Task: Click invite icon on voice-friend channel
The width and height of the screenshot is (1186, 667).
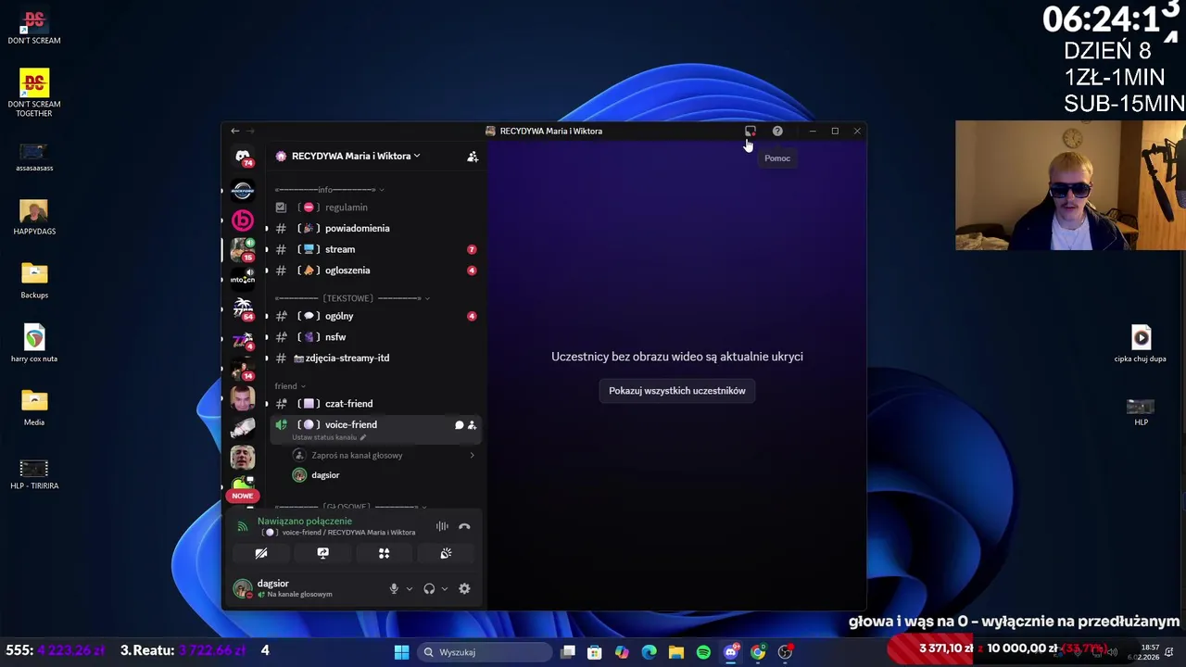Action: coord(472,425)
